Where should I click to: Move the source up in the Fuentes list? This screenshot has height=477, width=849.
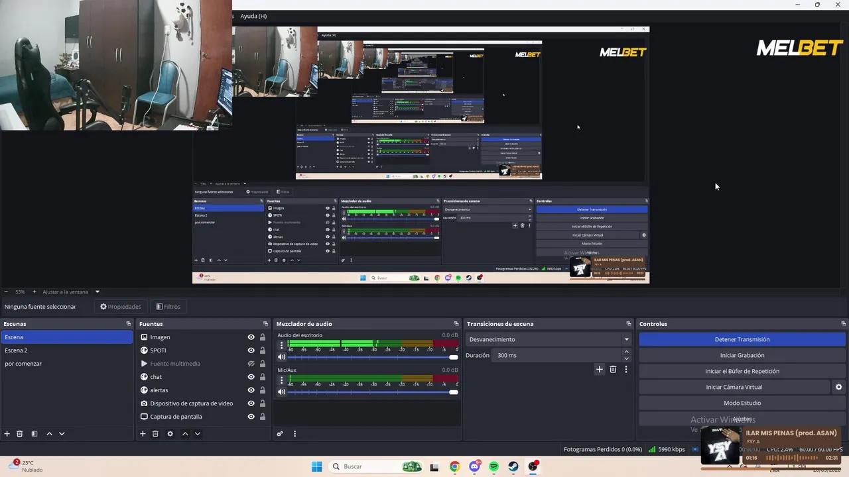185,434
